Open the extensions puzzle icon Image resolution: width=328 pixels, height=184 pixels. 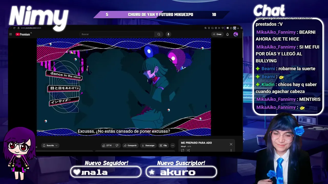point(231,28)
